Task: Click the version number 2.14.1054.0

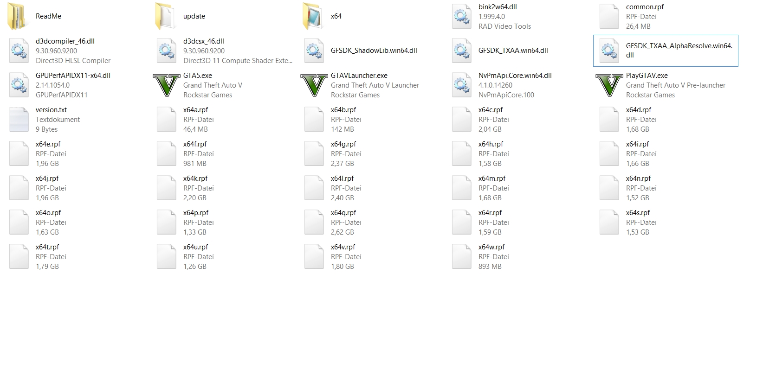Action: [53, 85]
